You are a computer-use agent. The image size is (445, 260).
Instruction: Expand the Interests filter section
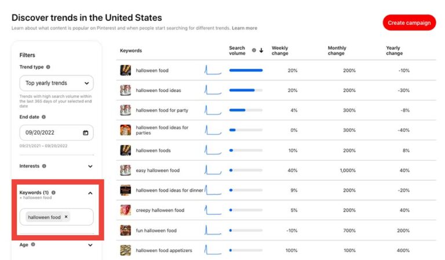90,166
